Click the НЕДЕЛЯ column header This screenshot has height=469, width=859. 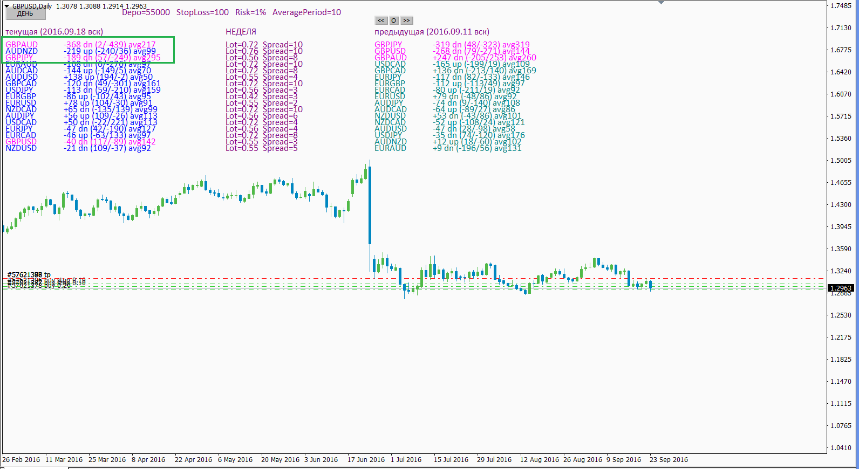coord(241,32)
